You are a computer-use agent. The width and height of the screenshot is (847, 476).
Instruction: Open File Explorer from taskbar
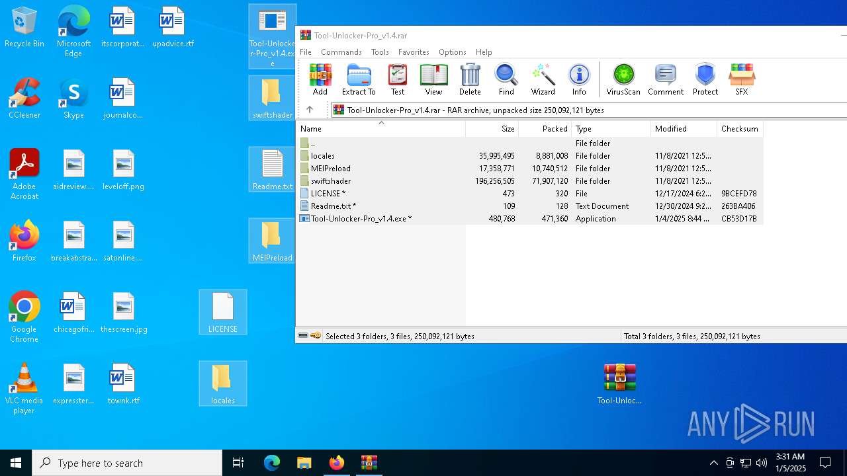point(304,463)
